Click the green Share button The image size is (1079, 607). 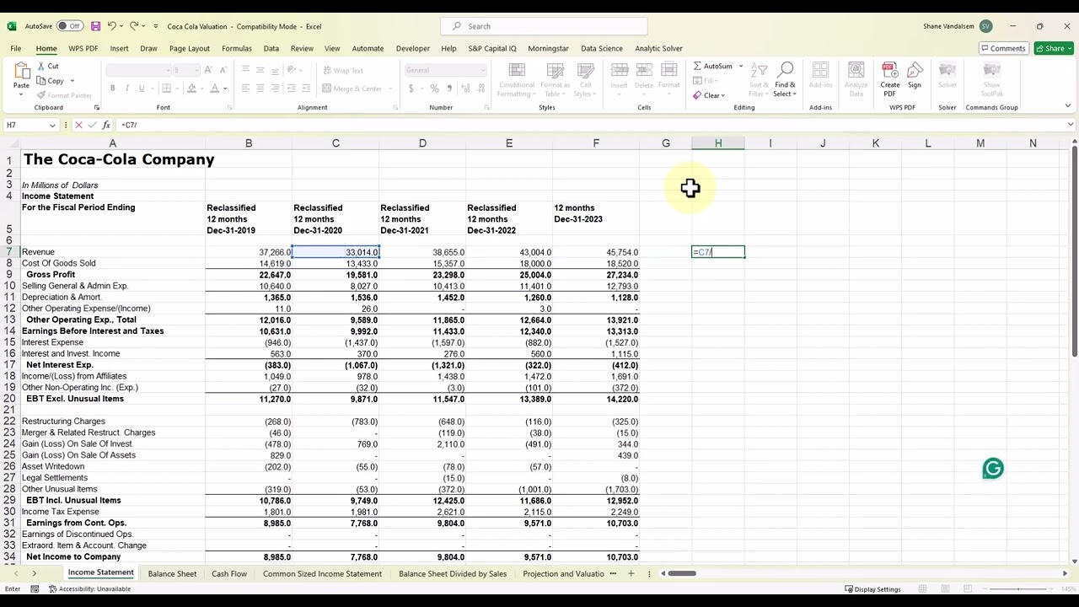point(1052,48)
